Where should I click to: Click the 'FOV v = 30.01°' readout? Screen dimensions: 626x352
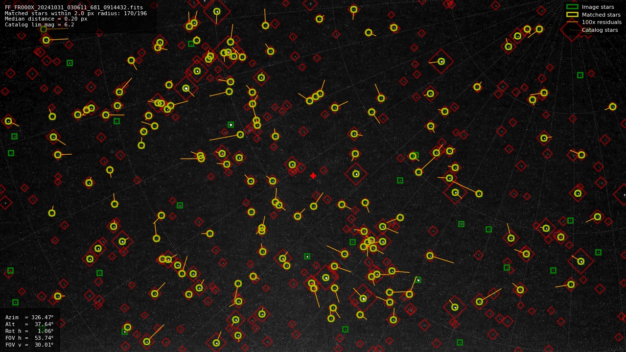pyautogui.click(x=29, y=345)
